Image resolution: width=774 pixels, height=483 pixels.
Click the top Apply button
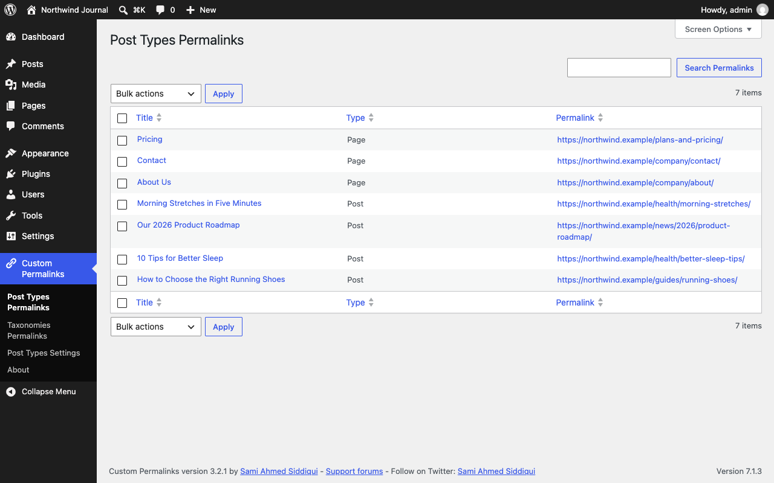pos(224,94)
